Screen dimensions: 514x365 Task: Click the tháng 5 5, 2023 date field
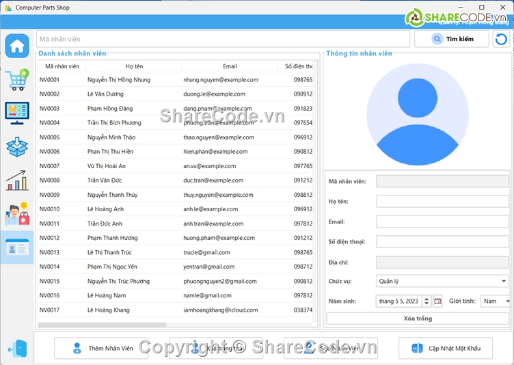click(x=399, y=301)
